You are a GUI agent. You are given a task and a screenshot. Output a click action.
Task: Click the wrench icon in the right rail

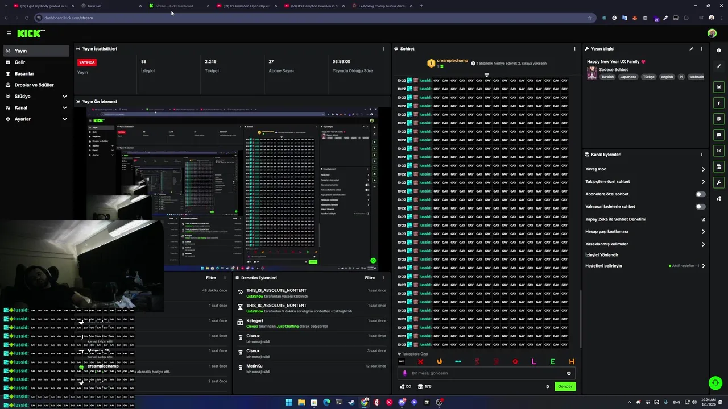tap(719, 183)
